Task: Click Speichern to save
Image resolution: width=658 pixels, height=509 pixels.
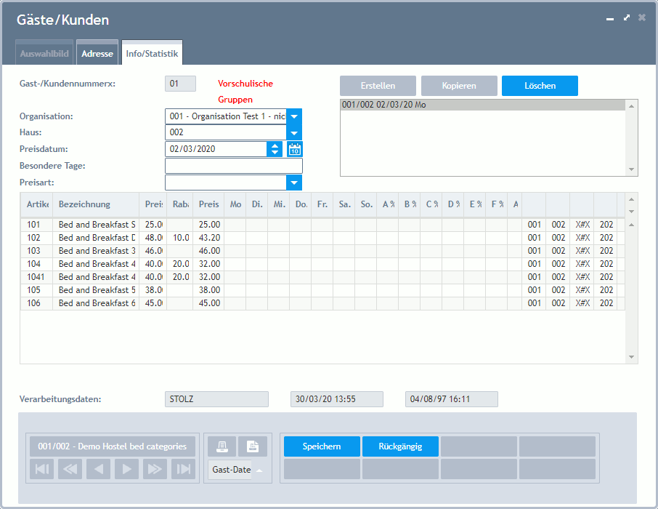Action: click(322, 446)
